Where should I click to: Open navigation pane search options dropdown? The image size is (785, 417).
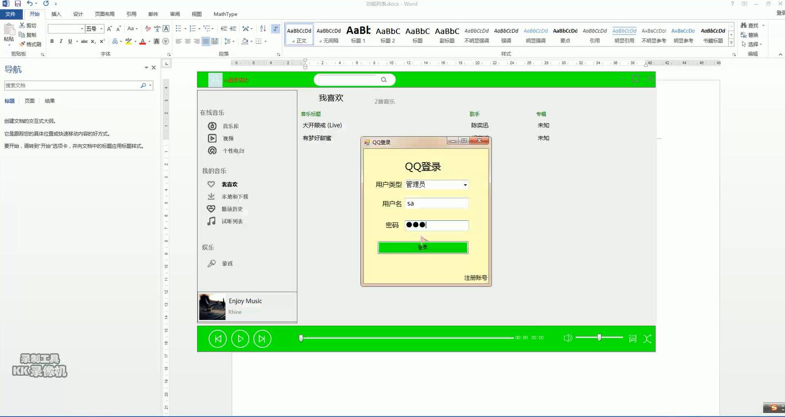[150, 86]
